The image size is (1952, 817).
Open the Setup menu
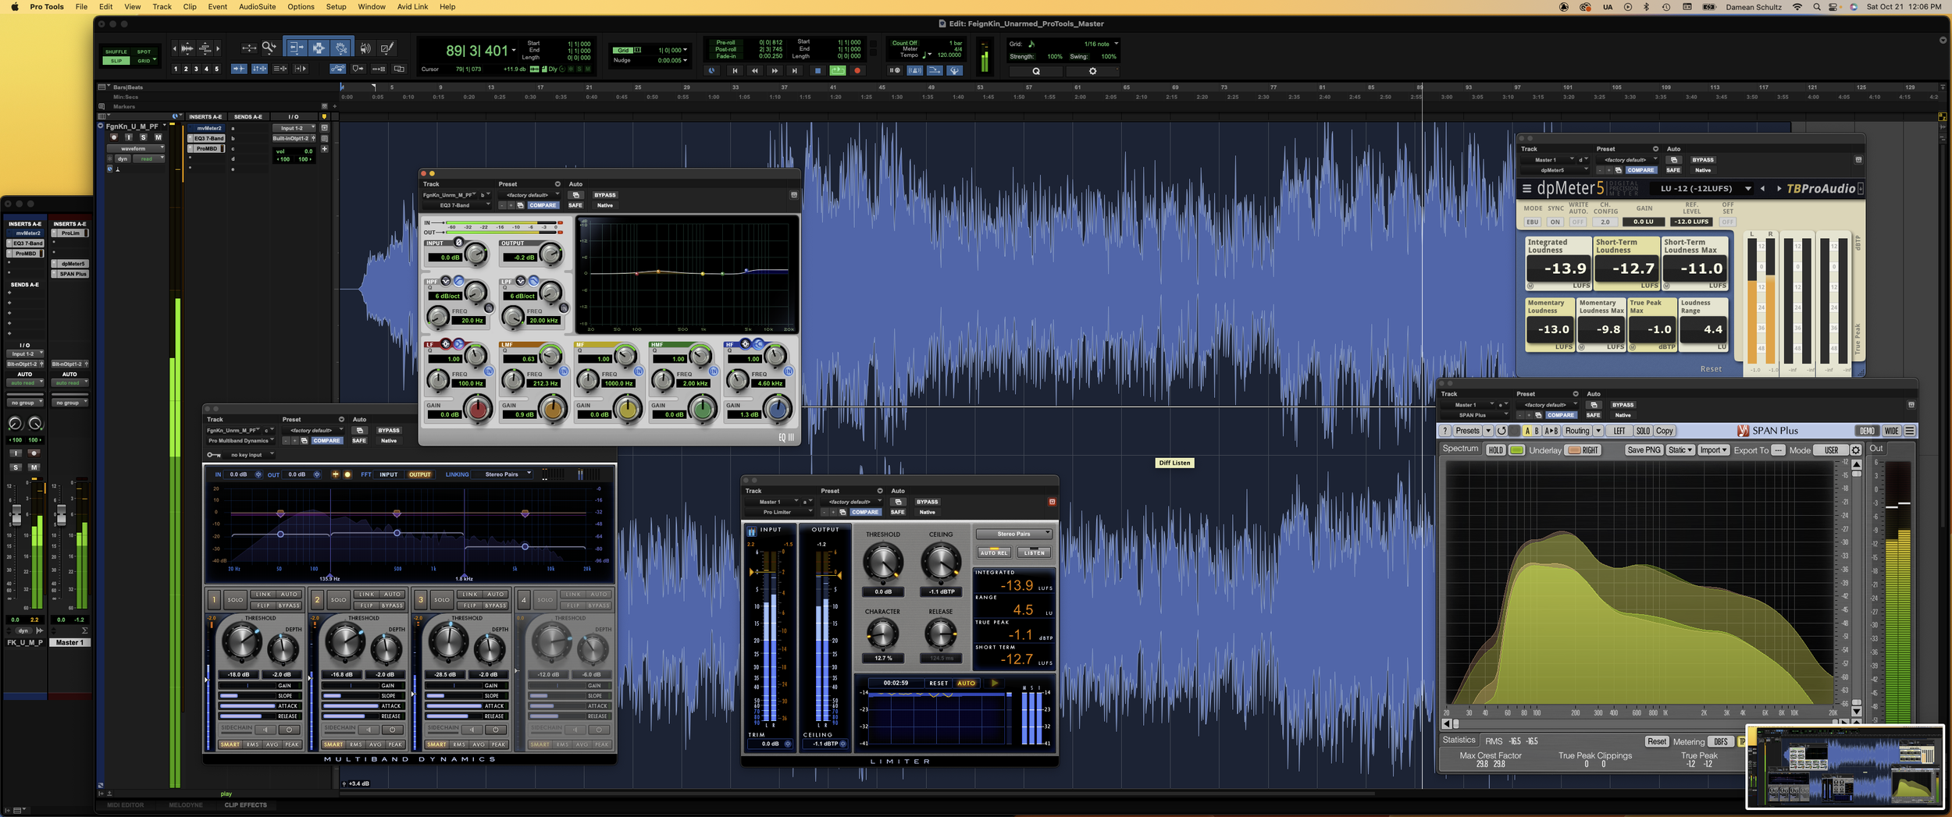coord(336,7)
